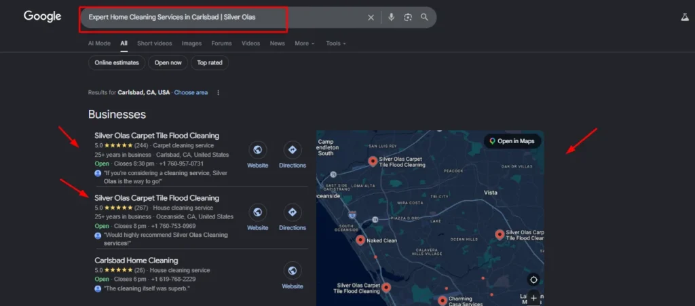
Task: Toggle Online estimates filter chip
Action: 117,63
